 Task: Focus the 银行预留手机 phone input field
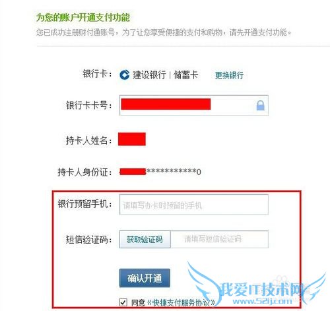point(194,205)
